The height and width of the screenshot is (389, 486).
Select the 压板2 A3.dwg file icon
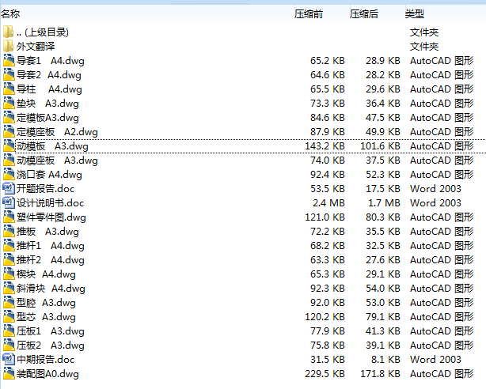9,346
